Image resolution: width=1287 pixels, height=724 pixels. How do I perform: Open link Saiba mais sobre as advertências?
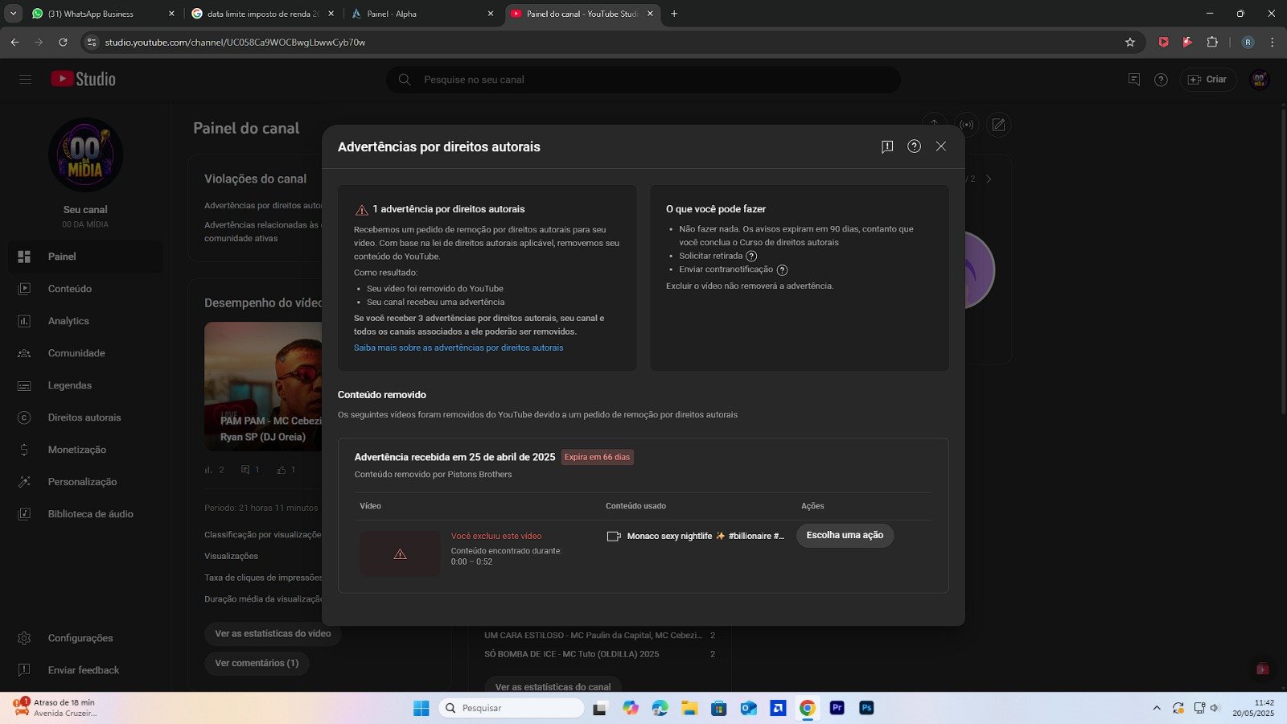(x=458, y=348)
